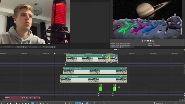Open menu of the short clip after the split
This screenshot has height=104, width=185.
coord(114,56)
